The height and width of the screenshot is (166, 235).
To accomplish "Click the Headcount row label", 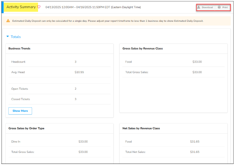I will point(18,62).
